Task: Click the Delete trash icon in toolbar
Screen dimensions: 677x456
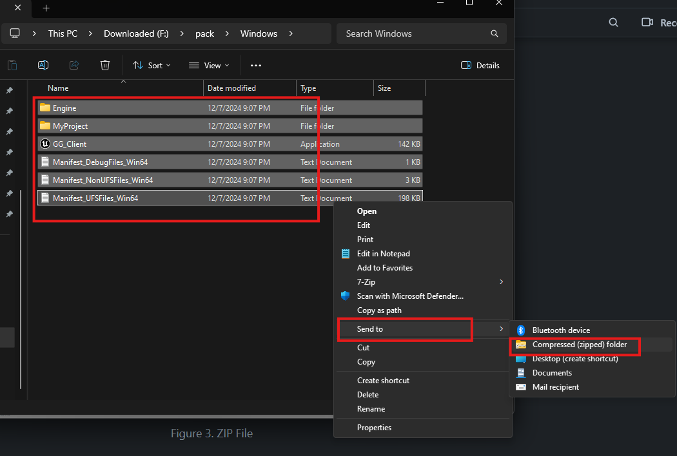Action: [105, 65]
